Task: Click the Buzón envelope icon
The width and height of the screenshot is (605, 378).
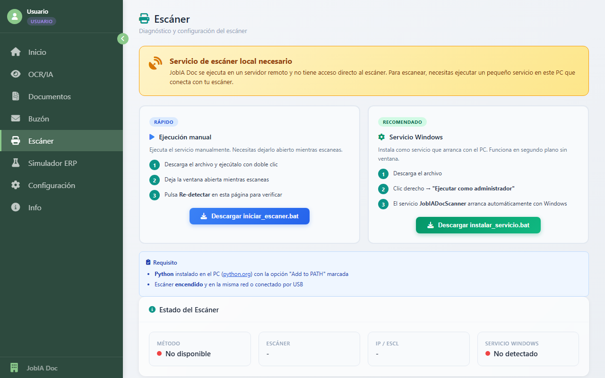Action: [x=16, y=119]
